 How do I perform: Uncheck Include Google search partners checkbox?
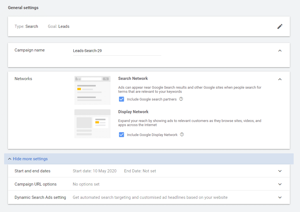121,99
